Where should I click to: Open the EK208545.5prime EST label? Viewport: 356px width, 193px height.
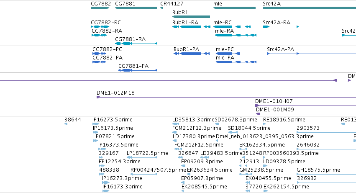204,187
